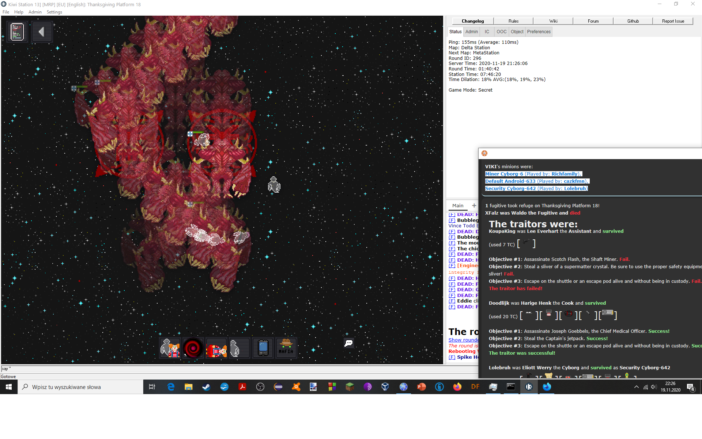Open Steam from the taskbar
The width and height of the screenshot is (702, 439).
207,387
